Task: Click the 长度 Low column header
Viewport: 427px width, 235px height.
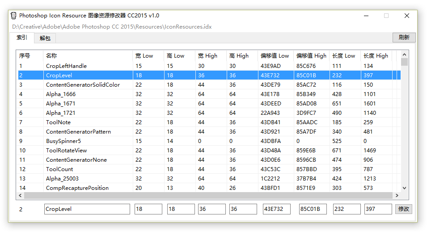Action: coord(345,56)
